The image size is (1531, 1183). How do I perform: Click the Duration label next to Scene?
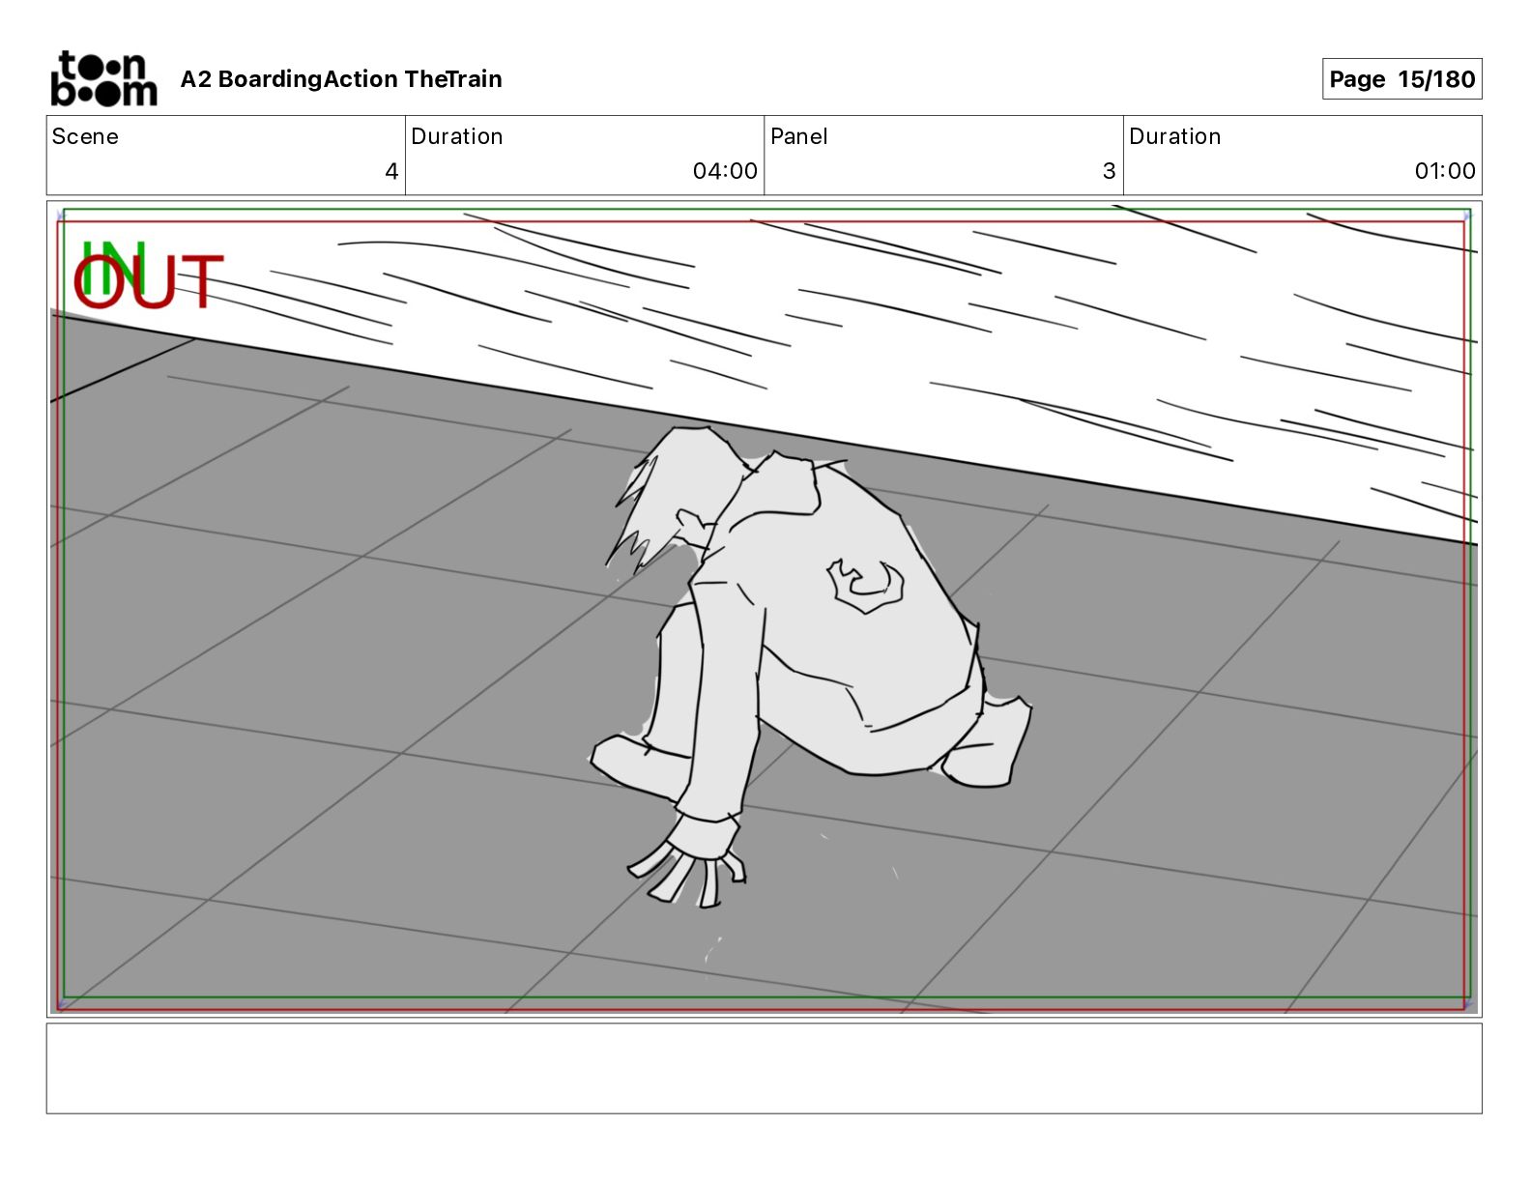pos(457,136)
